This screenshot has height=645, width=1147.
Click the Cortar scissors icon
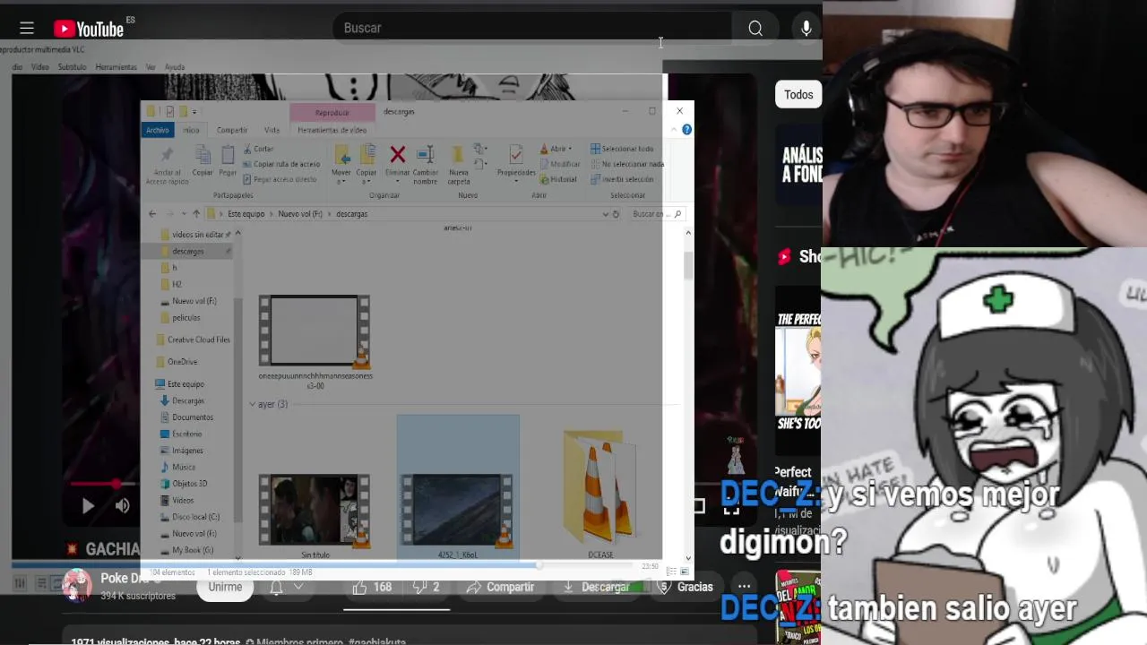[x=258, y=150]
